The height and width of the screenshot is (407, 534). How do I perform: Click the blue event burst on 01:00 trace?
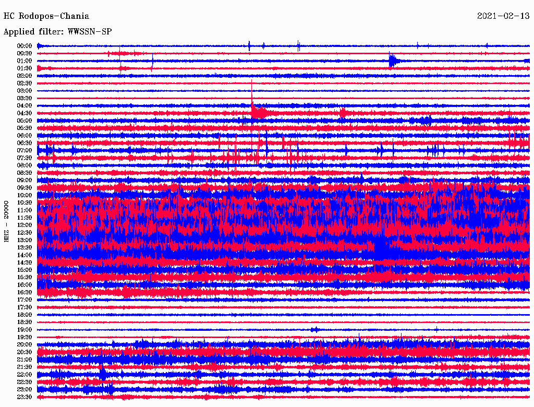point(393,61)
